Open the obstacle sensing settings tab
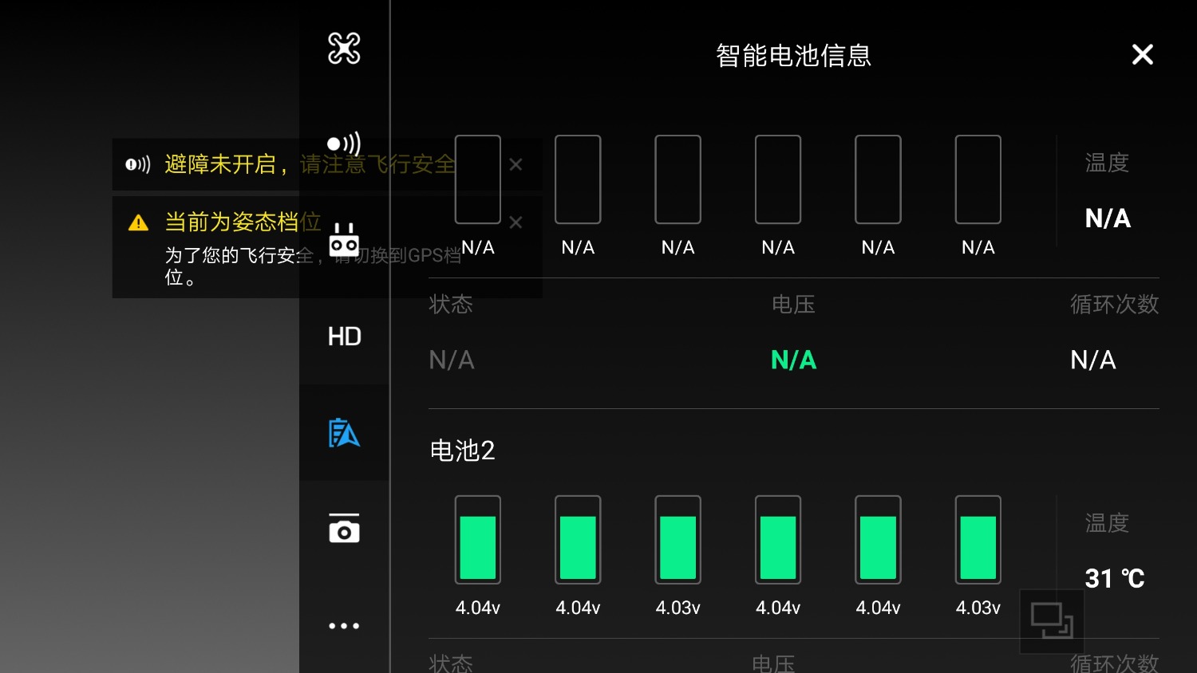This screenshot has width=1197, height=673. [x=344, y=144]
